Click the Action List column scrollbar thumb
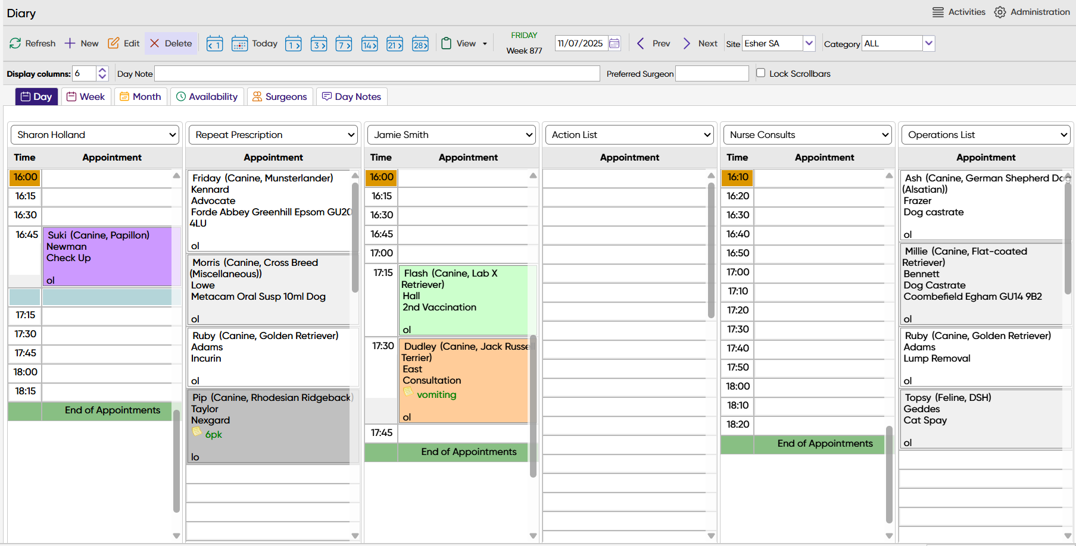 coord(711,250)
